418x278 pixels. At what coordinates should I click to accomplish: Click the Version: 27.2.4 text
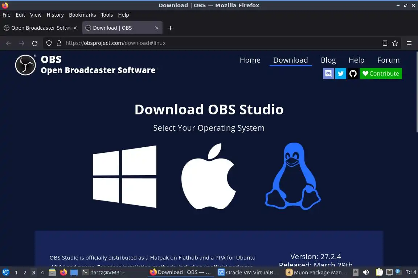316,257
